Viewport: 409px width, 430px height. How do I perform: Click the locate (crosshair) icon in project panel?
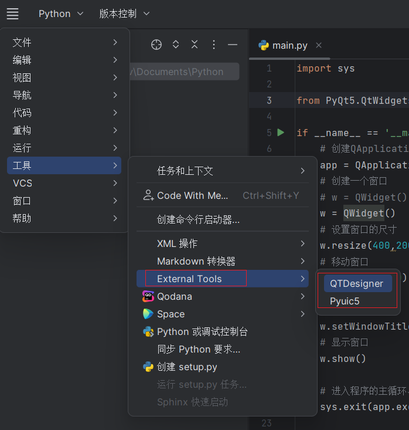click(x=156, y=45)
